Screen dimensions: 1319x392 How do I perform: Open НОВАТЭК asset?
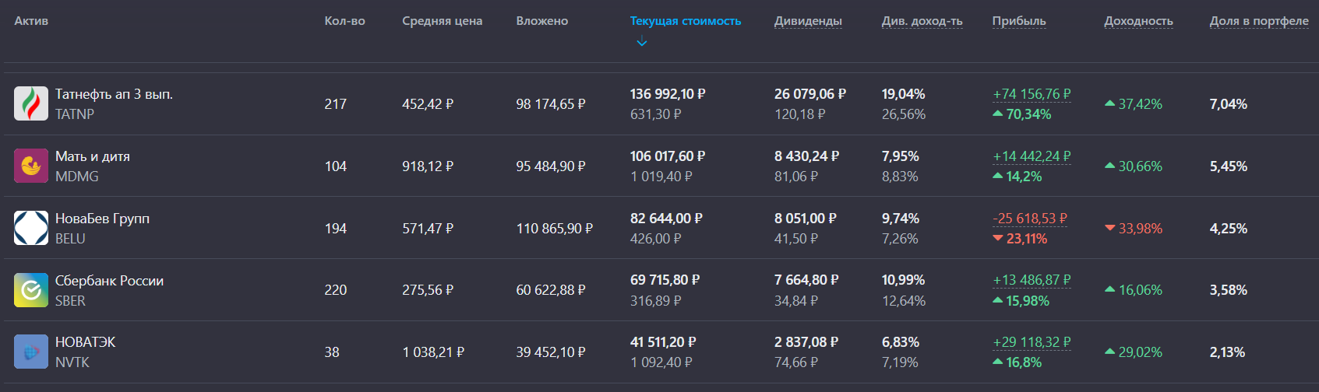click(85, 342)
